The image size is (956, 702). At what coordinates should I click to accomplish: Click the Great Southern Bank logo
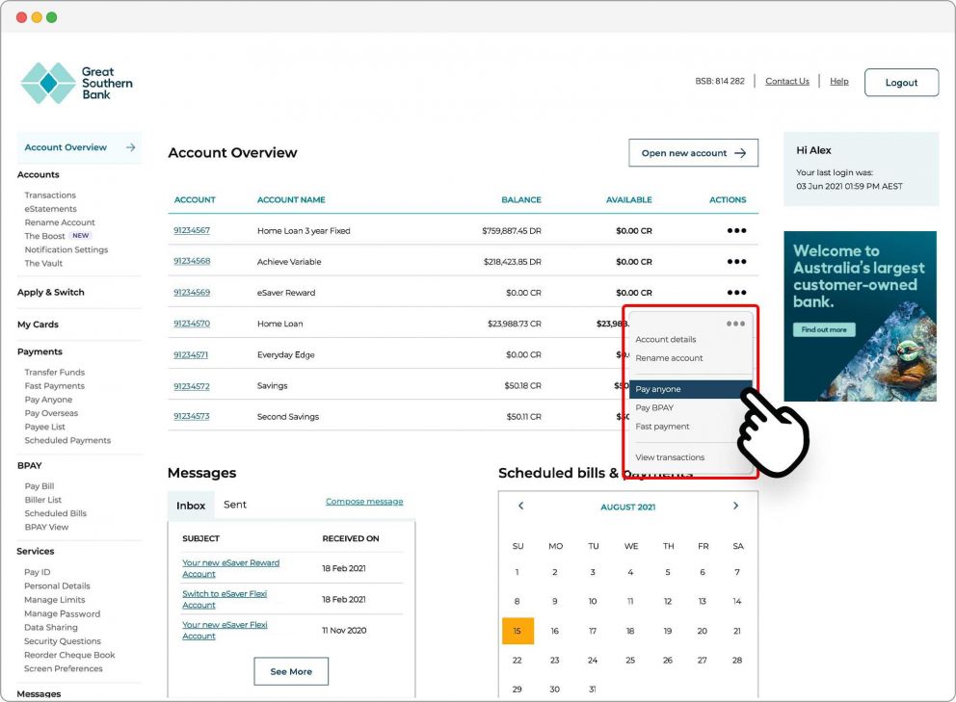coord(77,83)
